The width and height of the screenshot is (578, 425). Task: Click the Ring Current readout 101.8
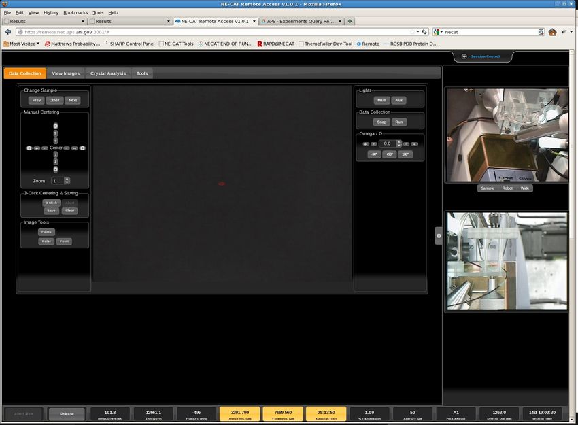tap(110, 414)
